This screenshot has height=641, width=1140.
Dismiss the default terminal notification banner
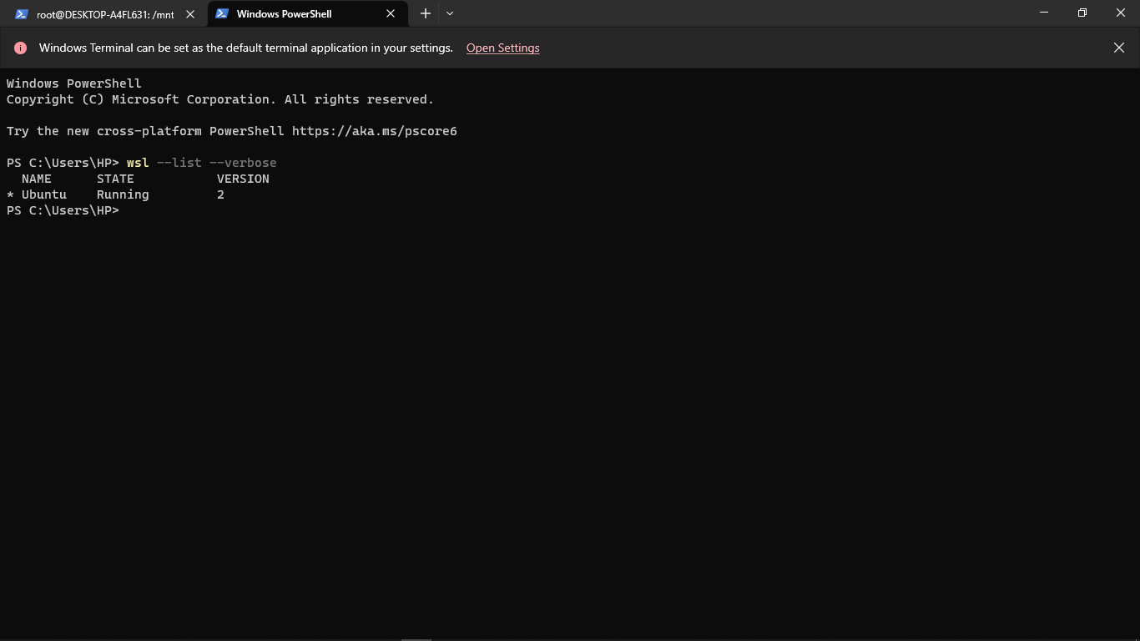pyautogui.click(x=1119, y=48)
